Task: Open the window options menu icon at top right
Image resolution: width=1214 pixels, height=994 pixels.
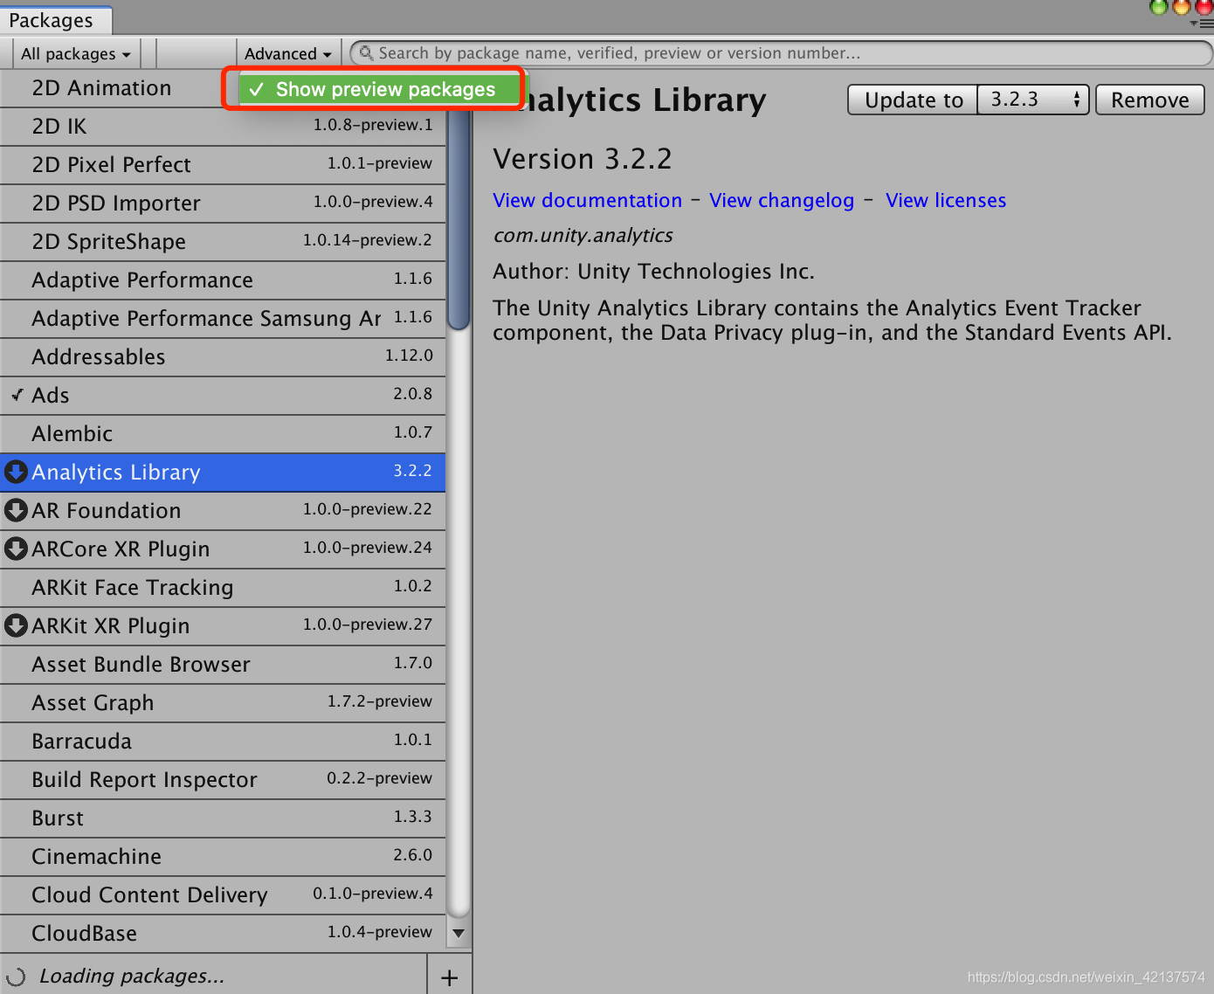Action: [1203, 24]
